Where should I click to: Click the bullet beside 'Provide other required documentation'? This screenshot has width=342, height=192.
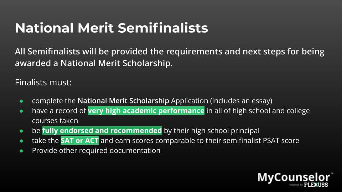click(x=21, y=151)
